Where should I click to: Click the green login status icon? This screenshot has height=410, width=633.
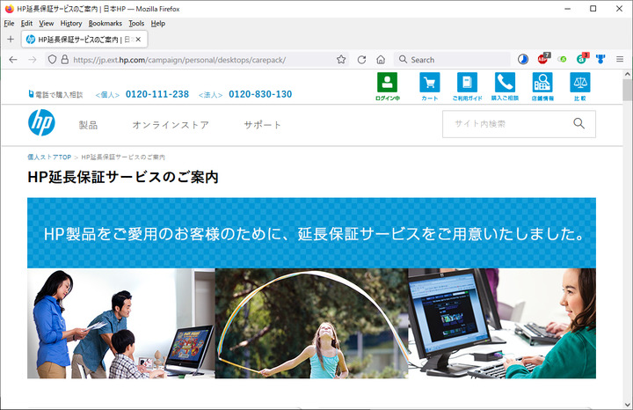(x=387, y=83)
